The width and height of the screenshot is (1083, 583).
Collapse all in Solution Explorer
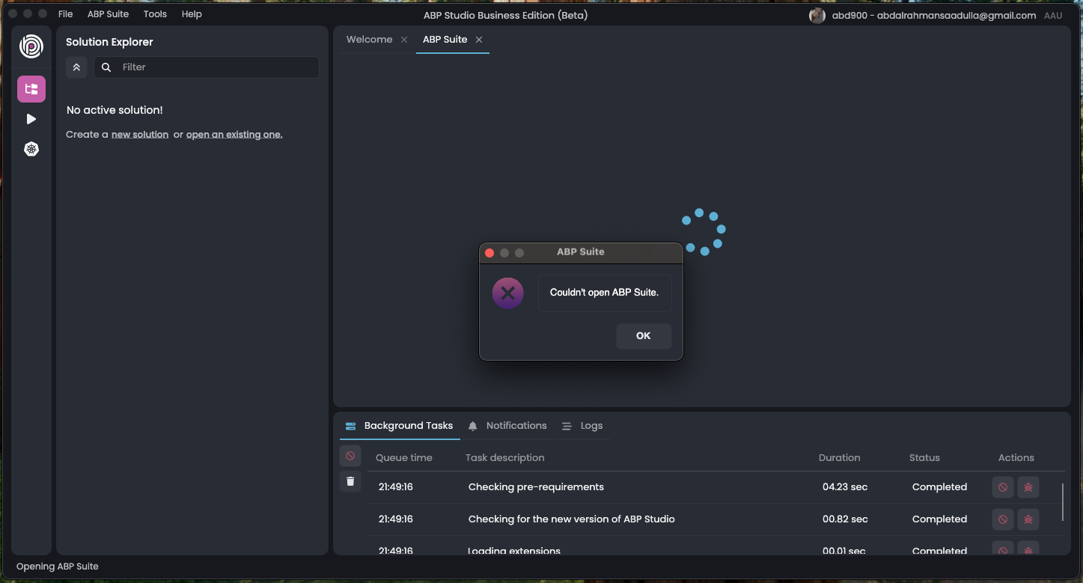click(x=76, y=67)
